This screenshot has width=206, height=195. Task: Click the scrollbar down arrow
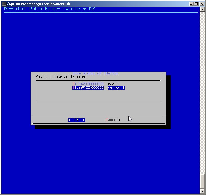(x=202, y=191)
